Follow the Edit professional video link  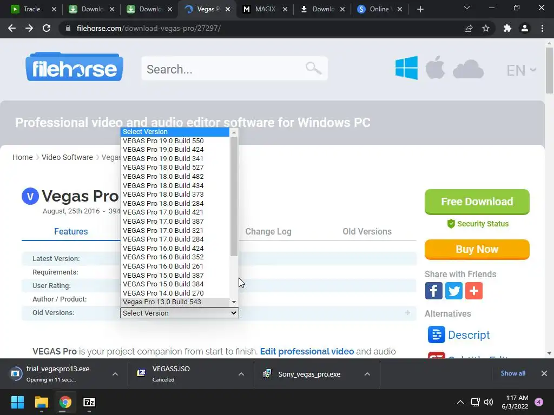[x=307, y=351]
